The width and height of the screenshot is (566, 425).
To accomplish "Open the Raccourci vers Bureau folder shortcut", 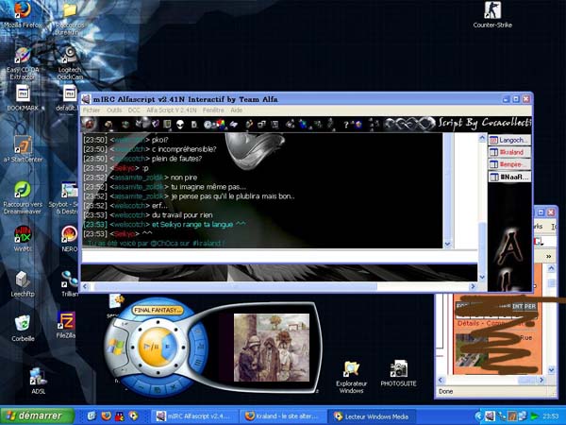I will point(69,19).
